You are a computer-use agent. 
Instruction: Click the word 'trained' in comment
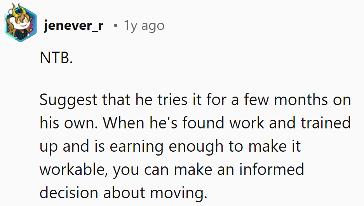326,123
